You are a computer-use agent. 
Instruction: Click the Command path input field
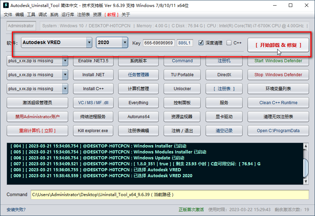tap(170, 195)
